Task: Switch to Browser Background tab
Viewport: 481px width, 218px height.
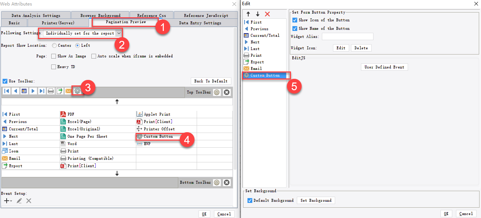Action: coord(100,15)
